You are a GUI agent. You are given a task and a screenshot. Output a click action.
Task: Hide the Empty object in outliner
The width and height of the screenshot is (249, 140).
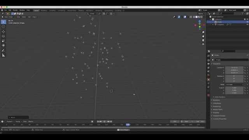pyautogui.click(x=247, y=22)
